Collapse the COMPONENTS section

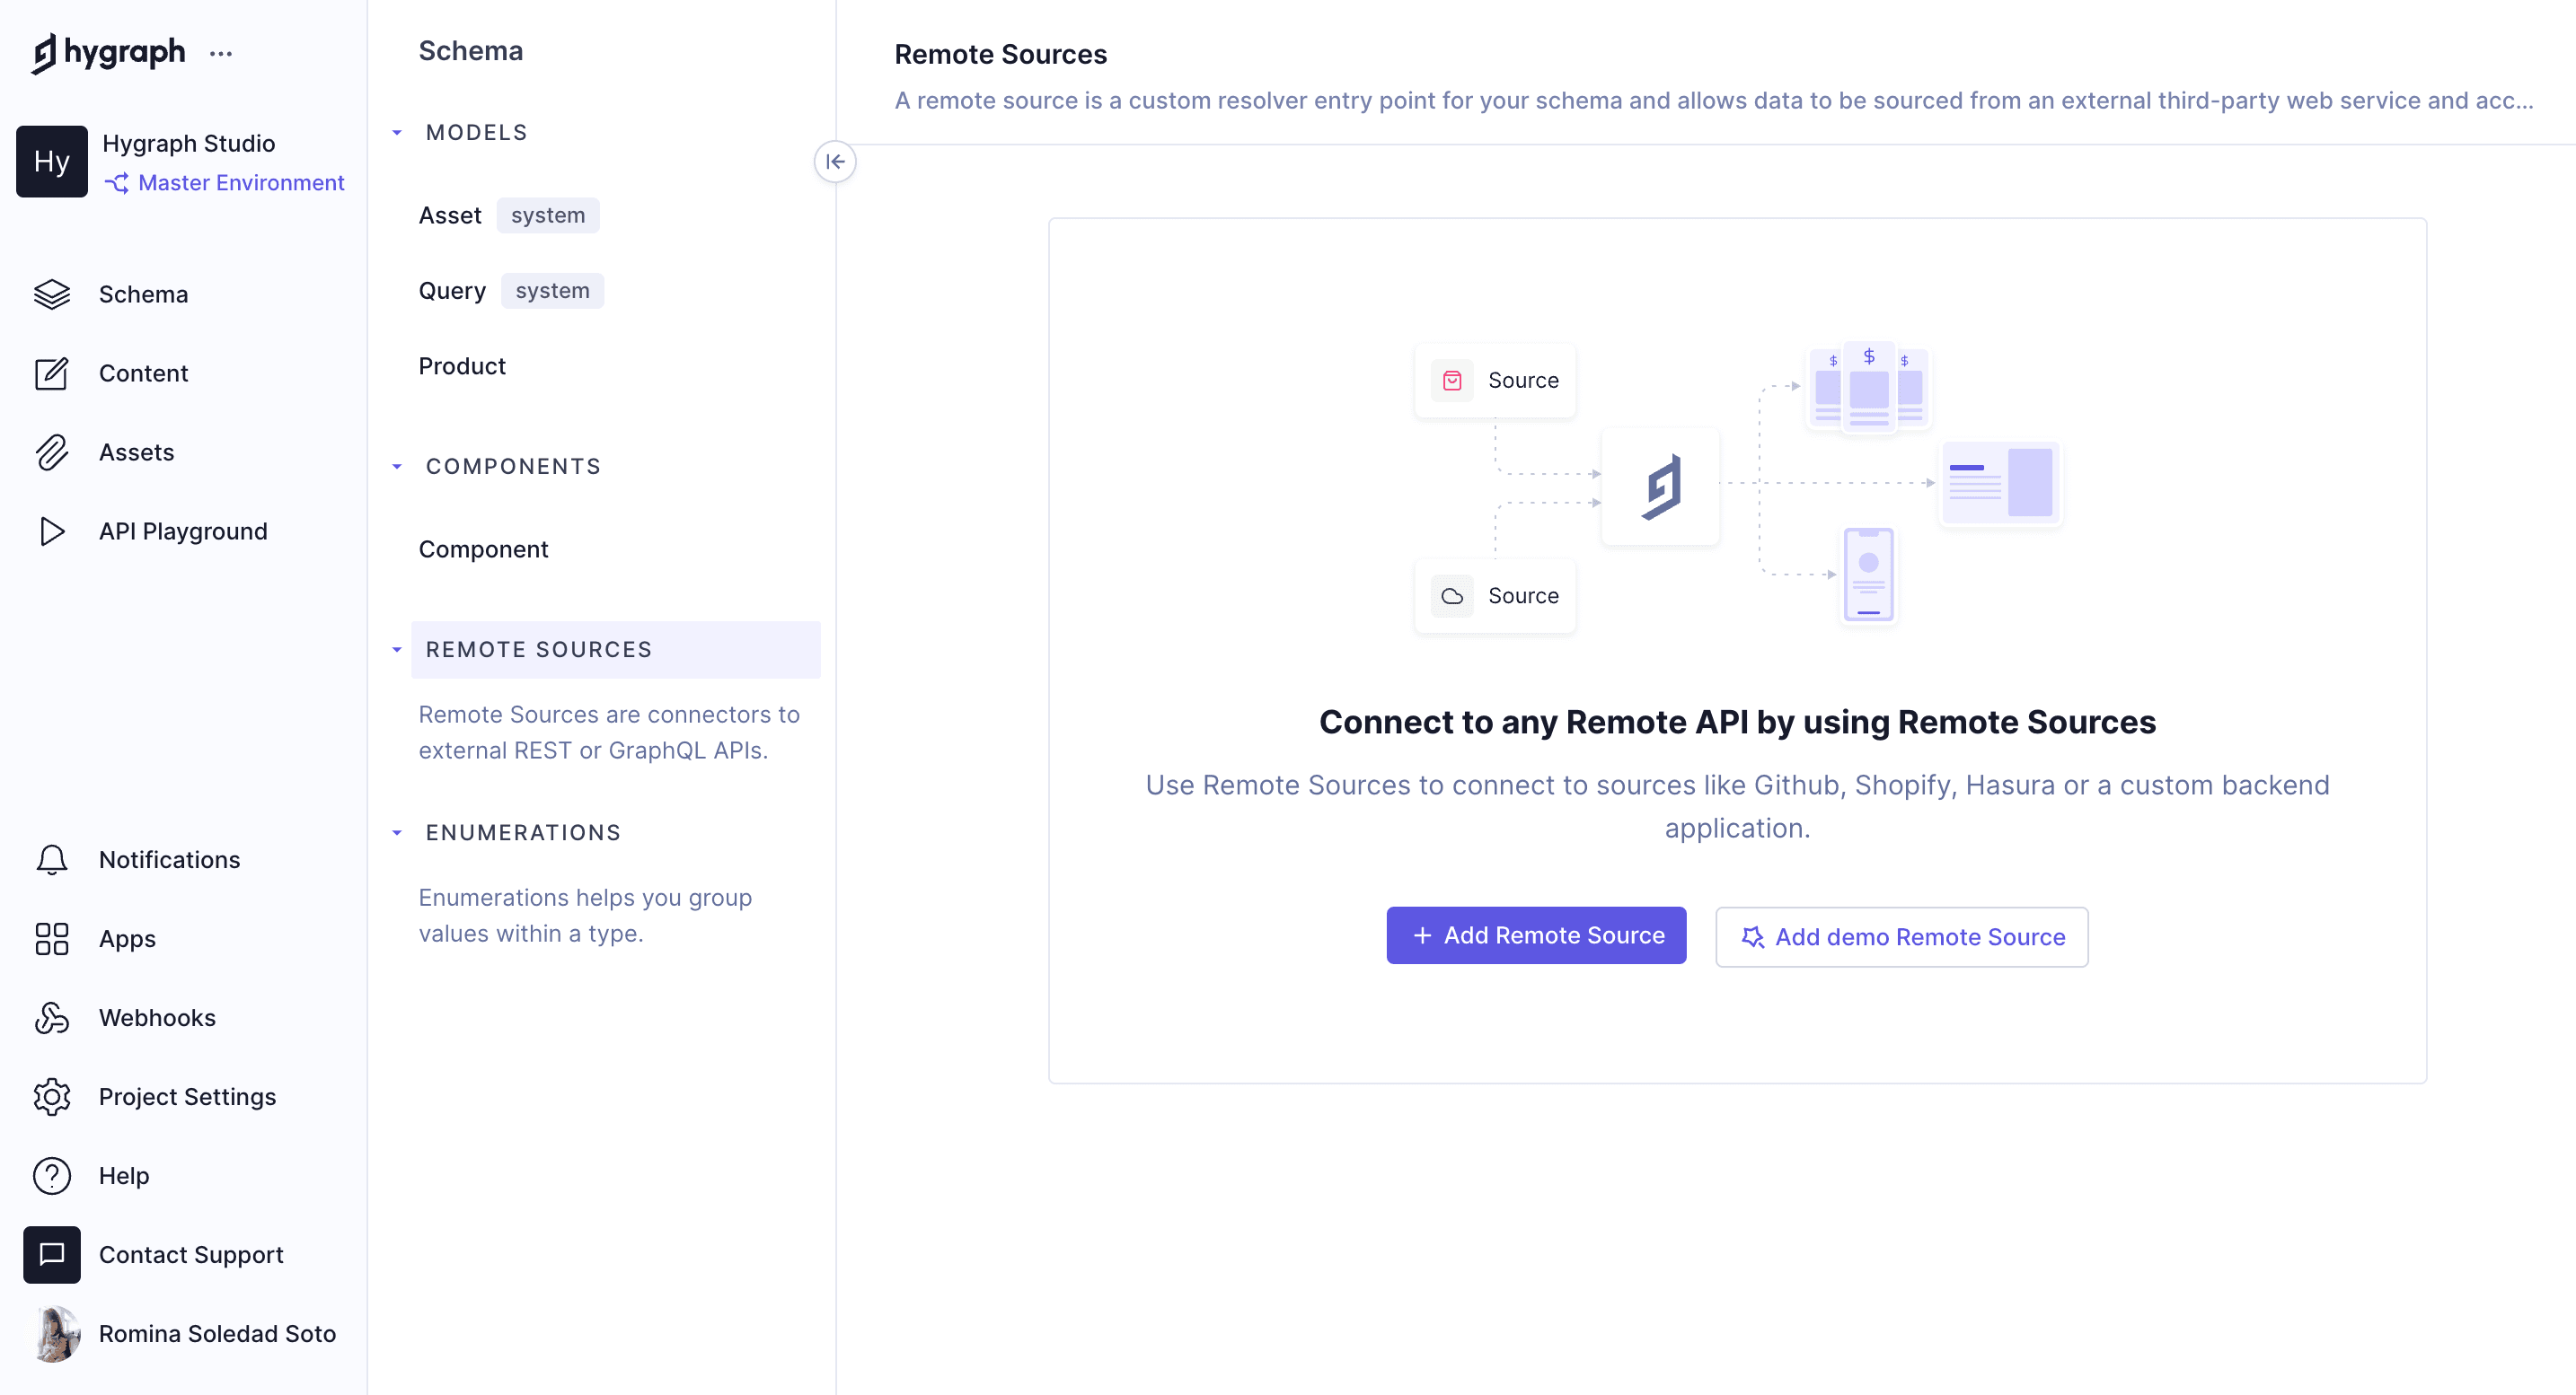click(397, 466)
